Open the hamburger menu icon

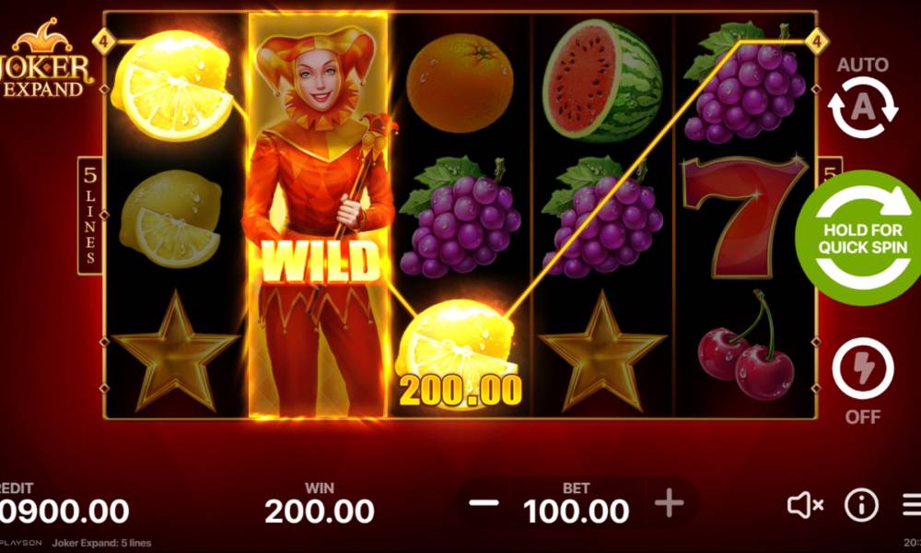912,505
